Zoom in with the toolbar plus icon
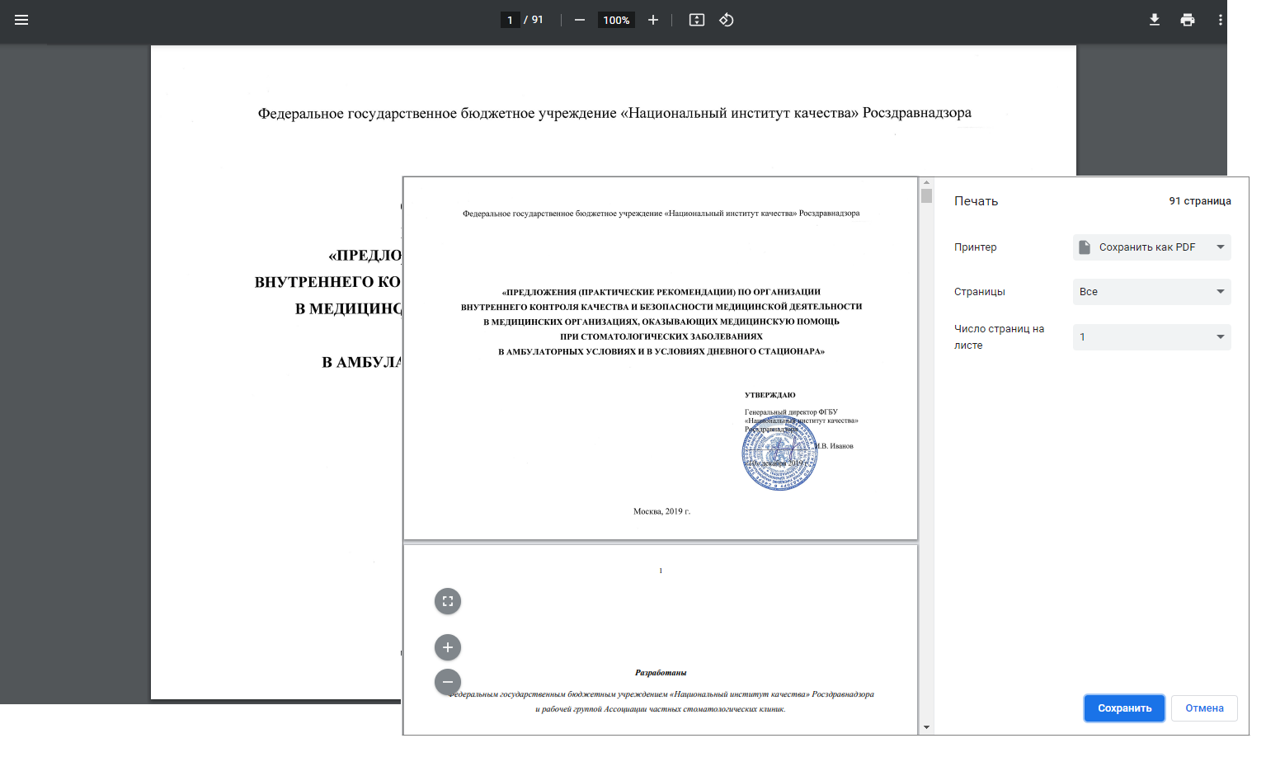The height and width of the screenshot is (757, 1266). (x=653, y=20)
